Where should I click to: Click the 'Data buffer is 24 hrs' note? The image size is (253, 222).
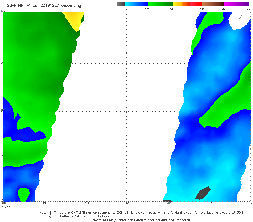[x=79, y=216]
